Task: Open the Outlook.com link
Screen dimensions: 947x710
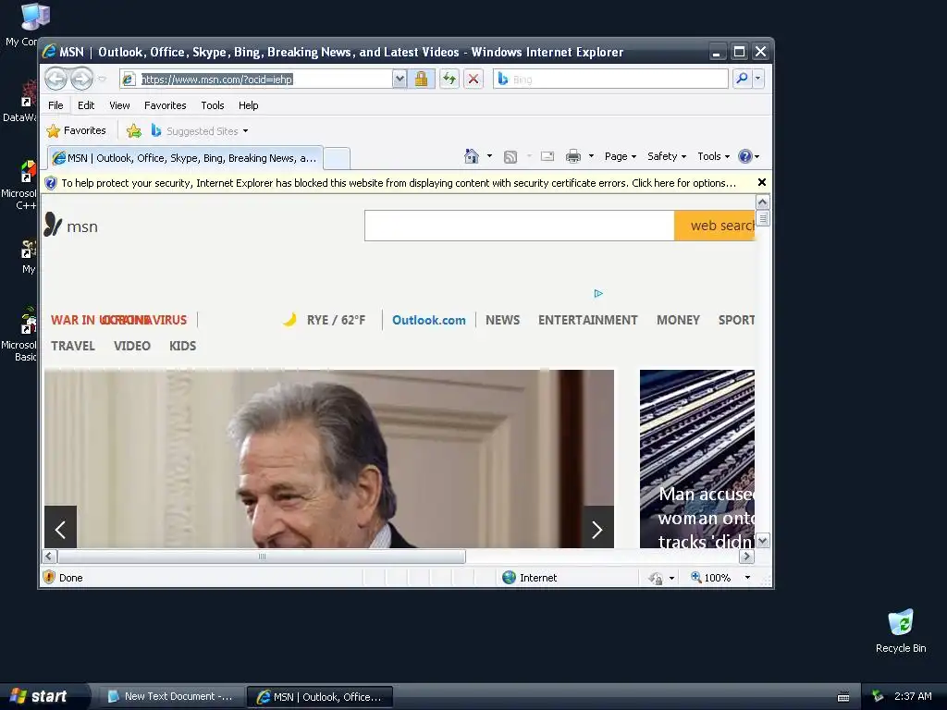Action: pyautogui.click(x=429, y=320)
